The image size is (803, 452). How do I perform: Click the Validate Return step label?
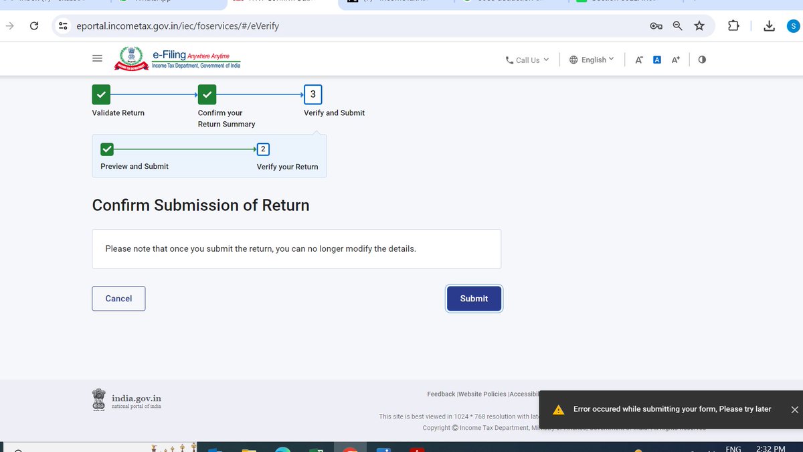[x=118, y=113]
